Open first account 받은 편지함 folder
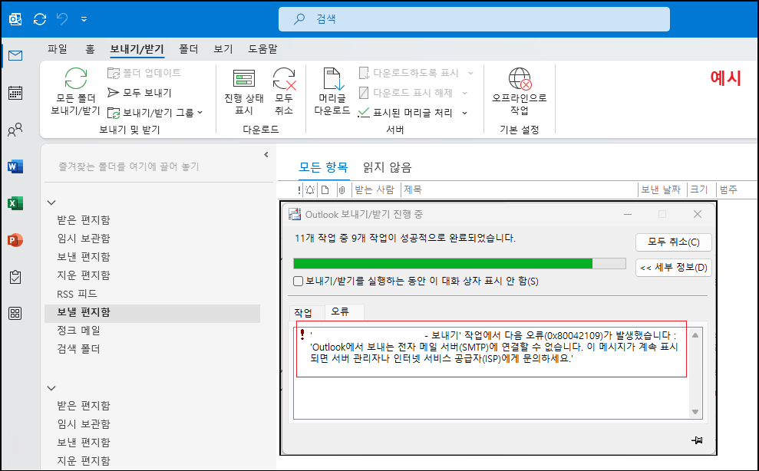Screen dimensions: 759x471 tap(83, 219)
